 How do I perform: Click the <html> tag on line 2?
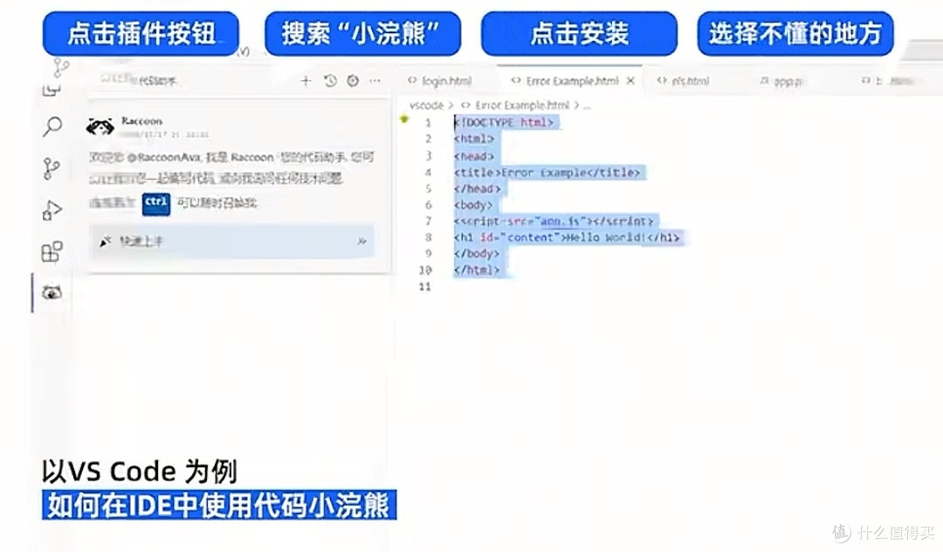(474, 139)
